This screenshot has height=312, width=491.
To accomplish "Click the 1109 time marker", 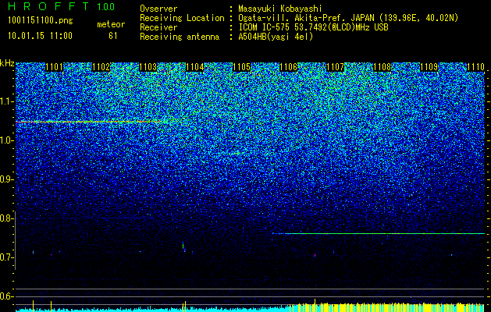I will [429, 67].
